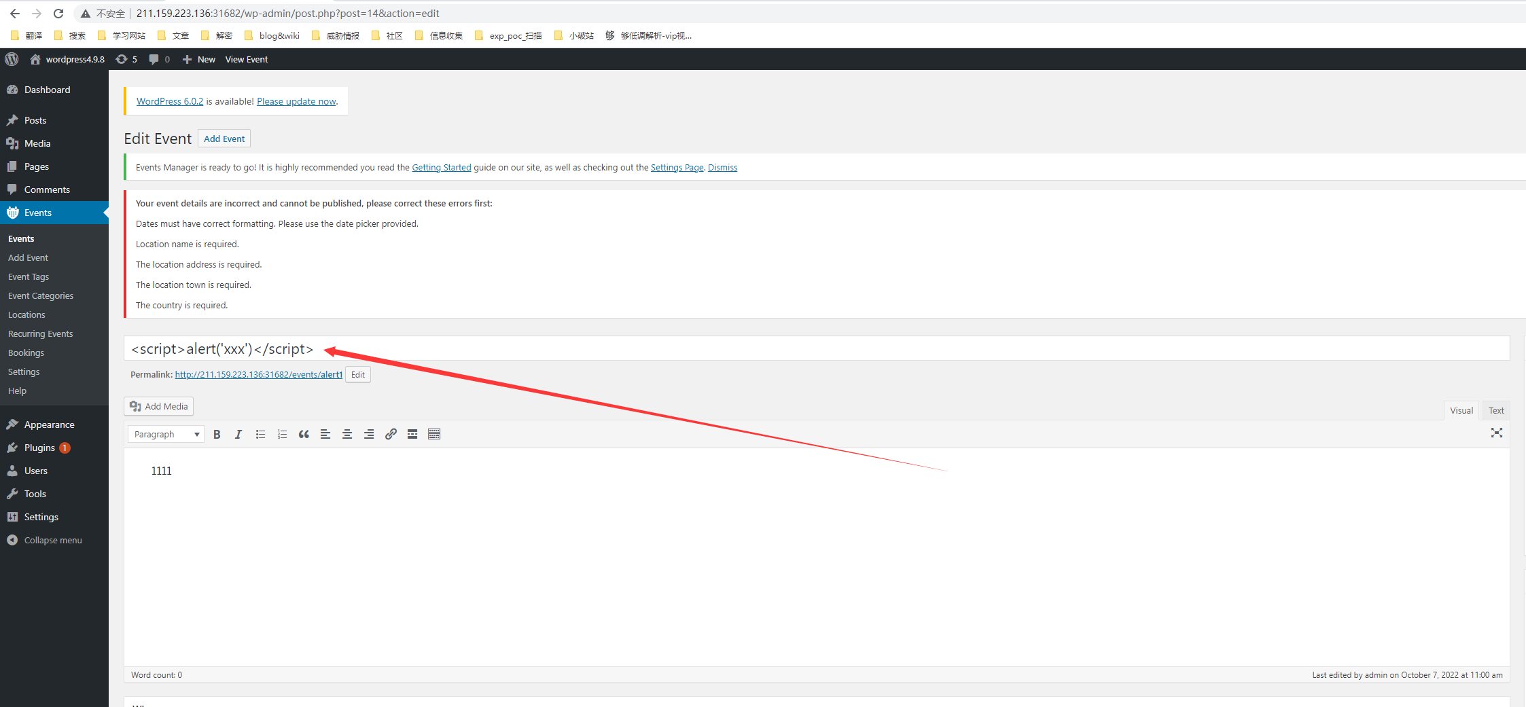Image resolution: width=1526 pixels, height=707 pixels.
Task: Switch to the Visual editor tab
Action: (1461, 410)
